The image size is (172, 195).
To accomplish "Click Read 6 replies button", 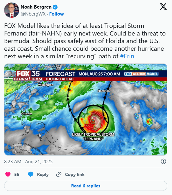I will pyautogui.click(x=86, y=186).
